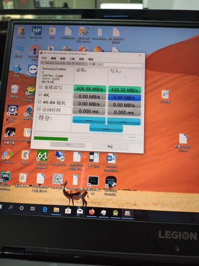
Task: Open the Android Word document icon
Action: click(112, 162)
